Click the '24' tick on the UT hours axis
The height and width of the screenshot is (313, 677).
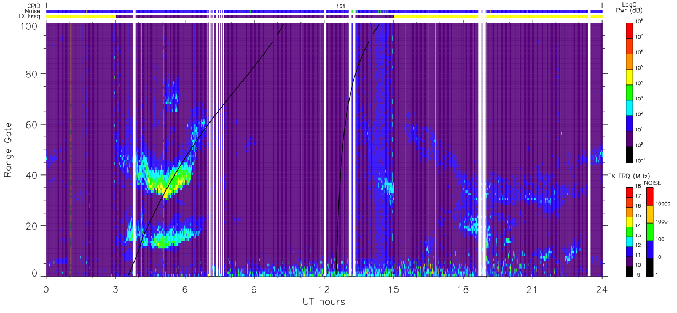point(602,289)
